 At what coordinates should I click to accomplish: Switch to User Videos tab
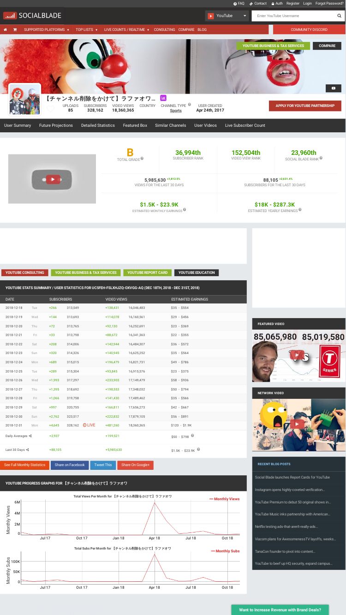click(x=205, y=125)
